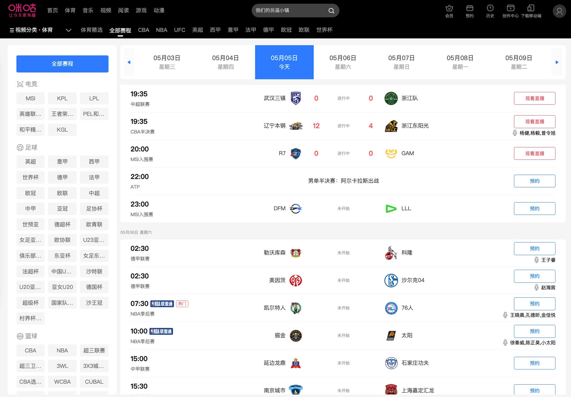571x397 pixels.
Task: Click the Celtics team logo
Action: click(296, 308)
